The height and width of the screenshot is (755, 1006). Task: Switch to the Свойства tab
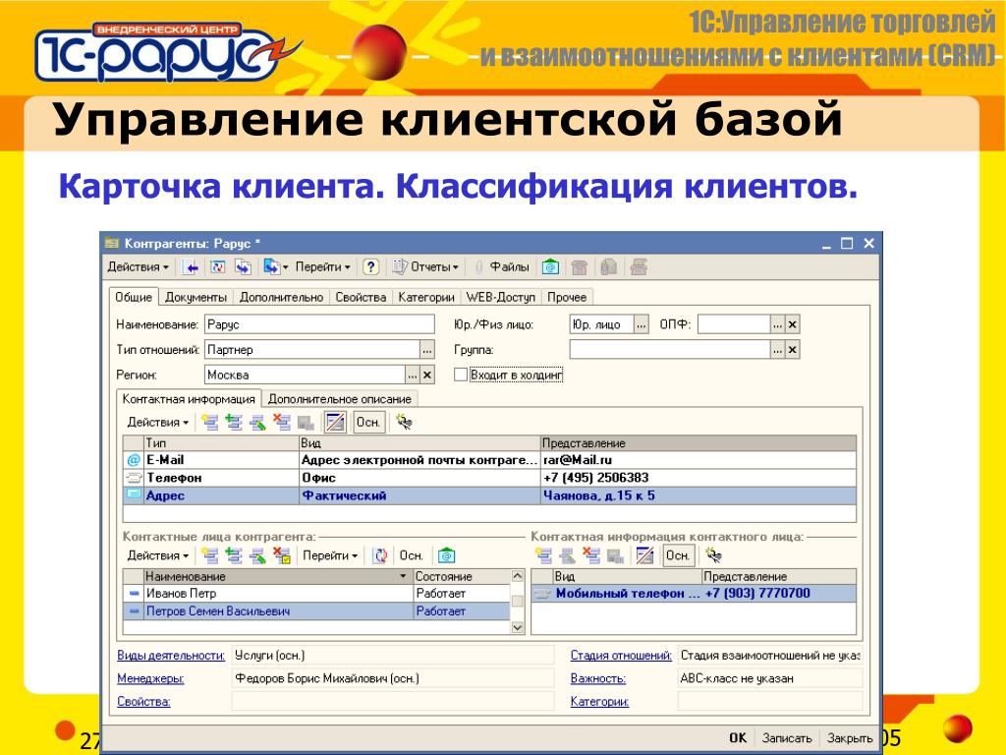click(361, 297)
